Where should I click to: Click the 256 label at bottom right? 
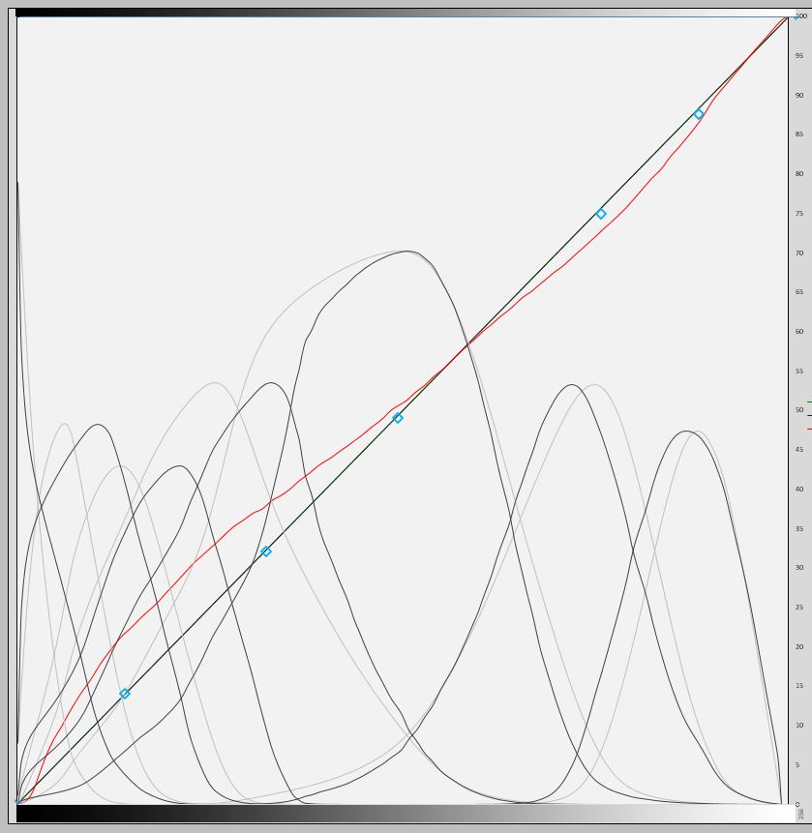click(801, 815)
